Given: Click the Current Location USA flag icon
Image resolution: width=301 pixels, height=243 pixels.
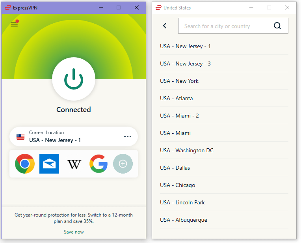Looking at the screenshot, I should (20, 136).
